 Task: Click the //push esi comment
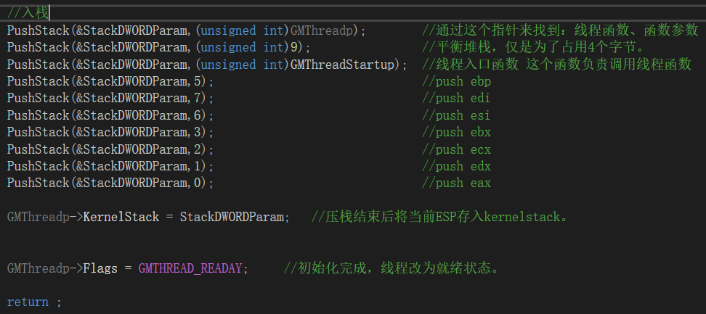pyautogui.click(x=456, y=115)
